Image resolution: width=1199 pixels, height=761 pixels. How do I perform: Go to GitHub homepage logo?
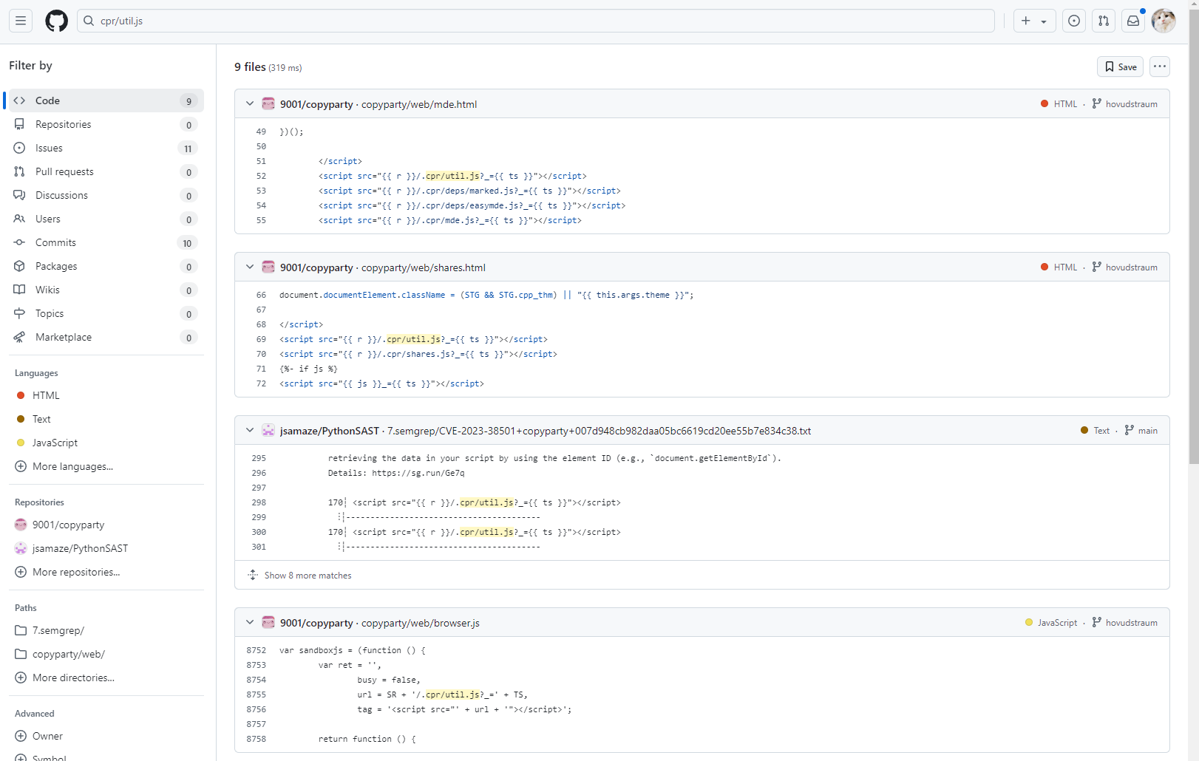pos(56,21)
